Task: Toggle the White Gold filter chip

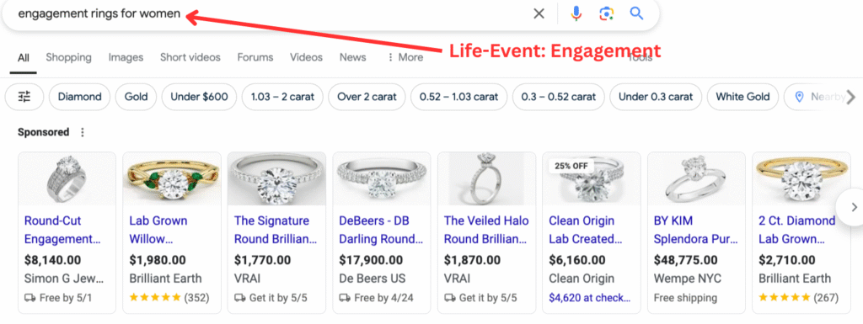Action: (x=742, y=98)
